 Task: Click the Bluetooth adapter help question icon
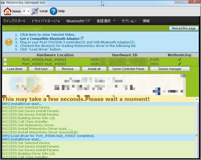click(x=82, y=38)
